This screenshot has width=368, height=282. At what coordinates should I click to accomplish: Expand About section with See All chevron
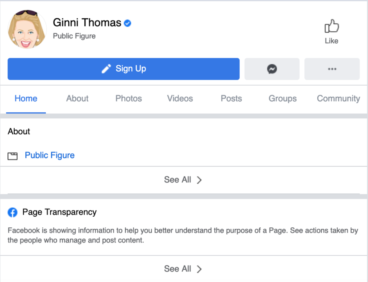[199, 180]
